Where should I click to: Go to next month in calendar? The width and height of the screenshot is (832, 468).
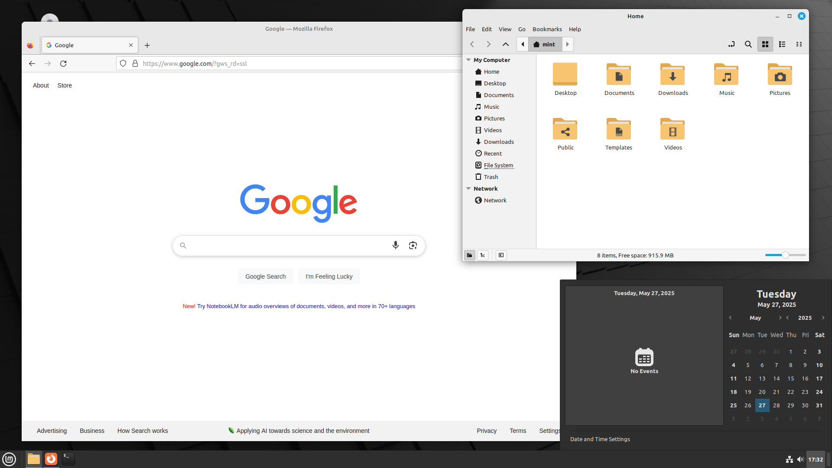(x=780, y=318)
